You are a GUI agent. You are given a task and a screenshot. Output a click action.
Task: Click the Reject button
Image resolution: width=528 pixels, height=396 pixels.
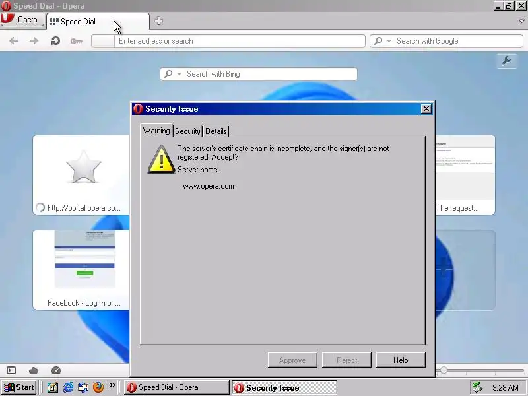pyautogui.click(x=347, y=360)
